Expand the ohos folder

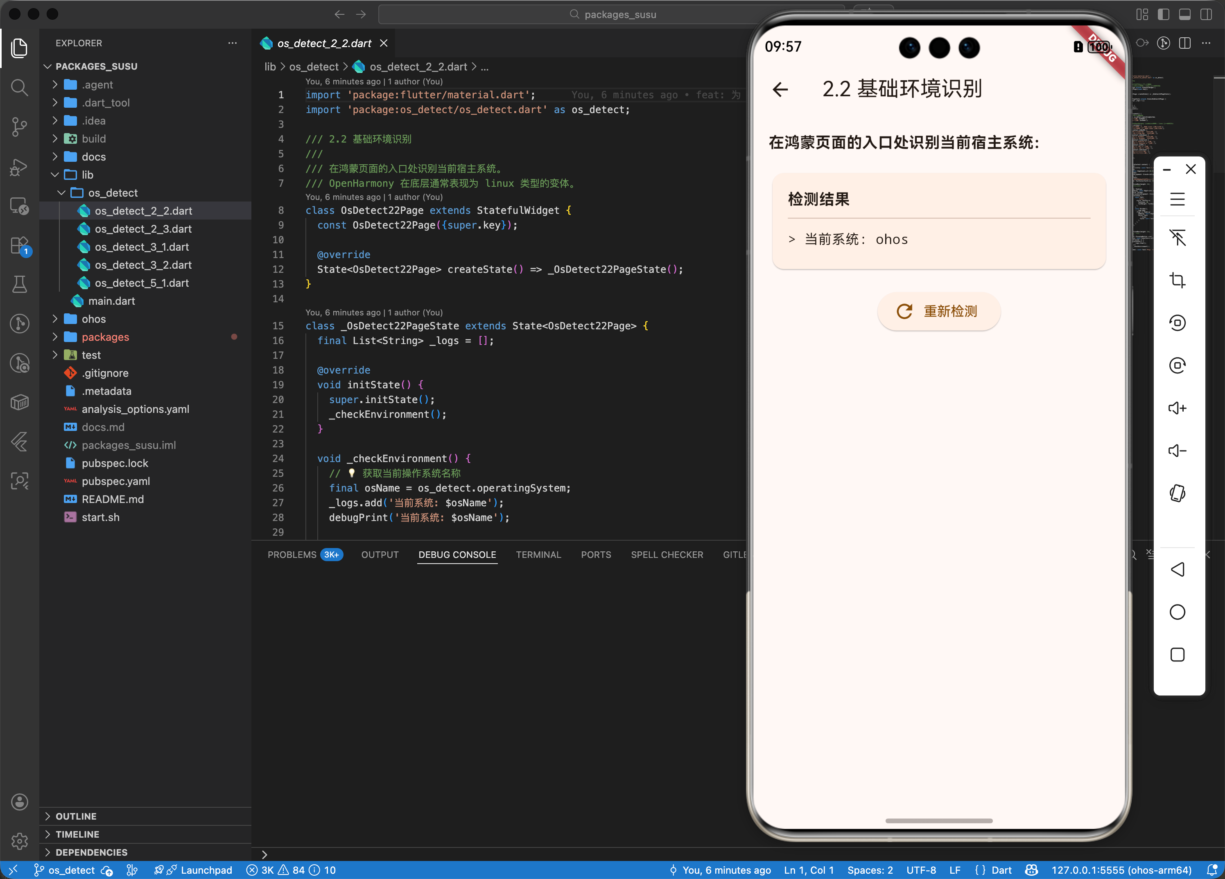pyautogui.click(x=93, y=319)
